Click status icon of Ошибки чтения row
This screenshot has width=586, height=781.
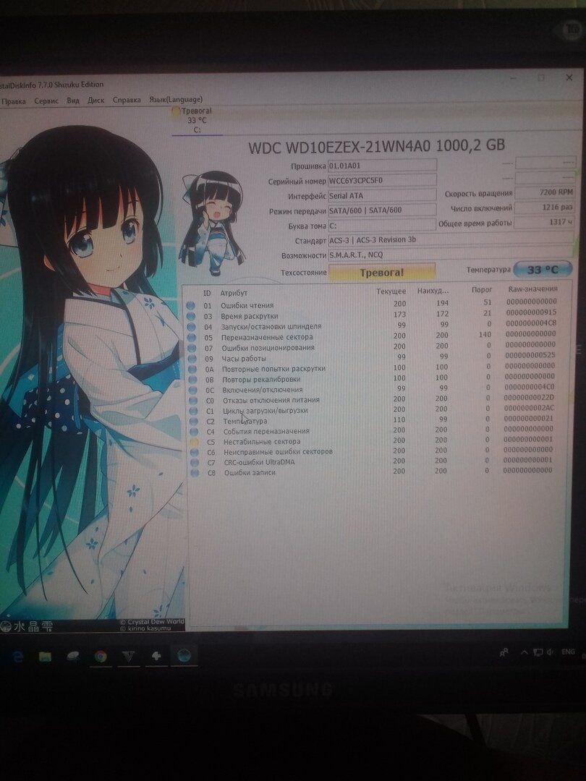191,306
